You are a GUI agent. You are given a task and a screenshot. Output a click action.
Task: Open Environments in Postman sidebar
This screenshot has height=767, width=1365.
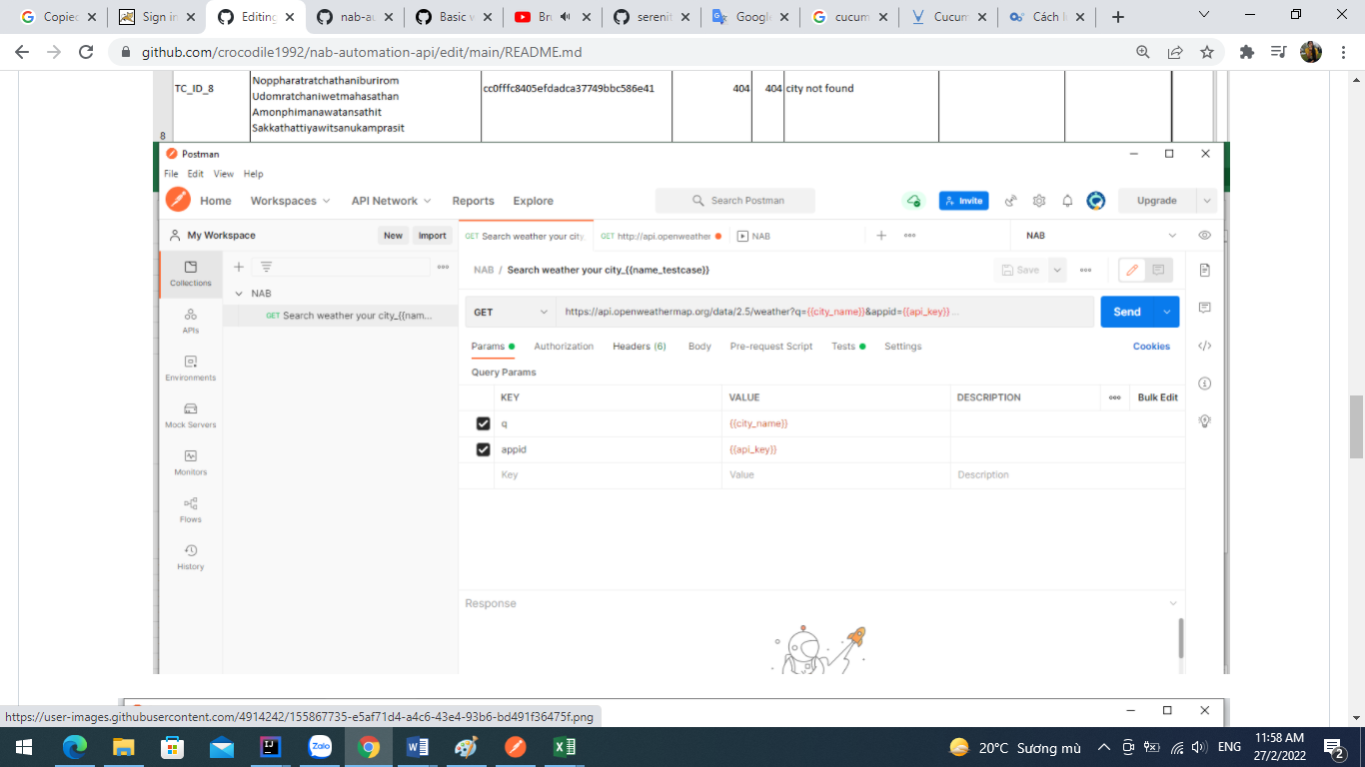(x=191, y=368)
